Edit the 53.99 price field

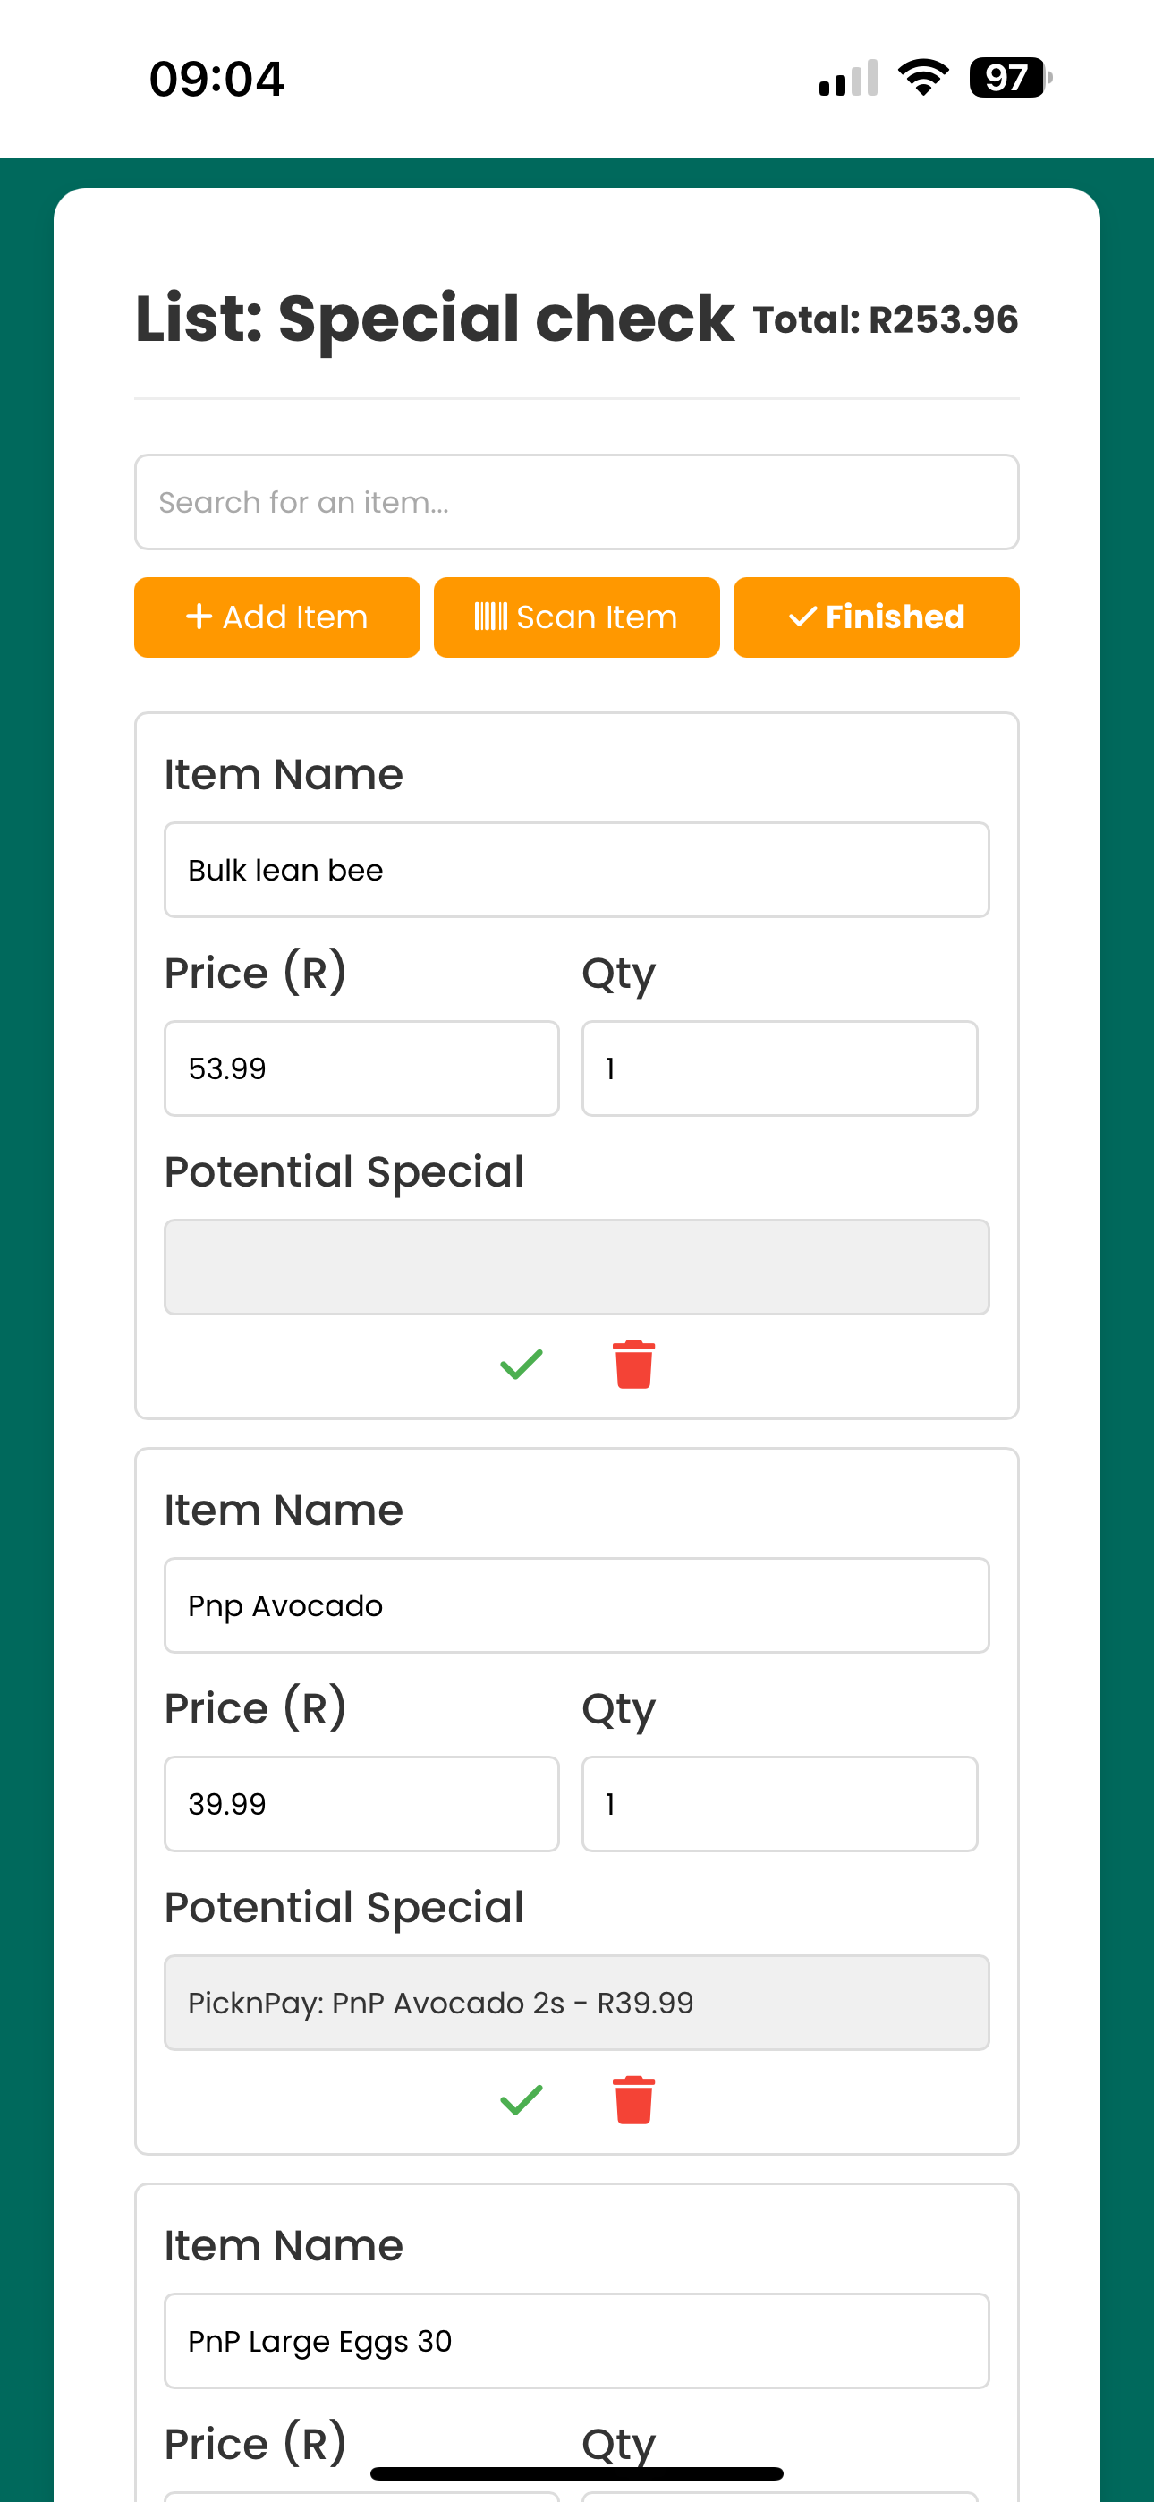(361, 1068)
